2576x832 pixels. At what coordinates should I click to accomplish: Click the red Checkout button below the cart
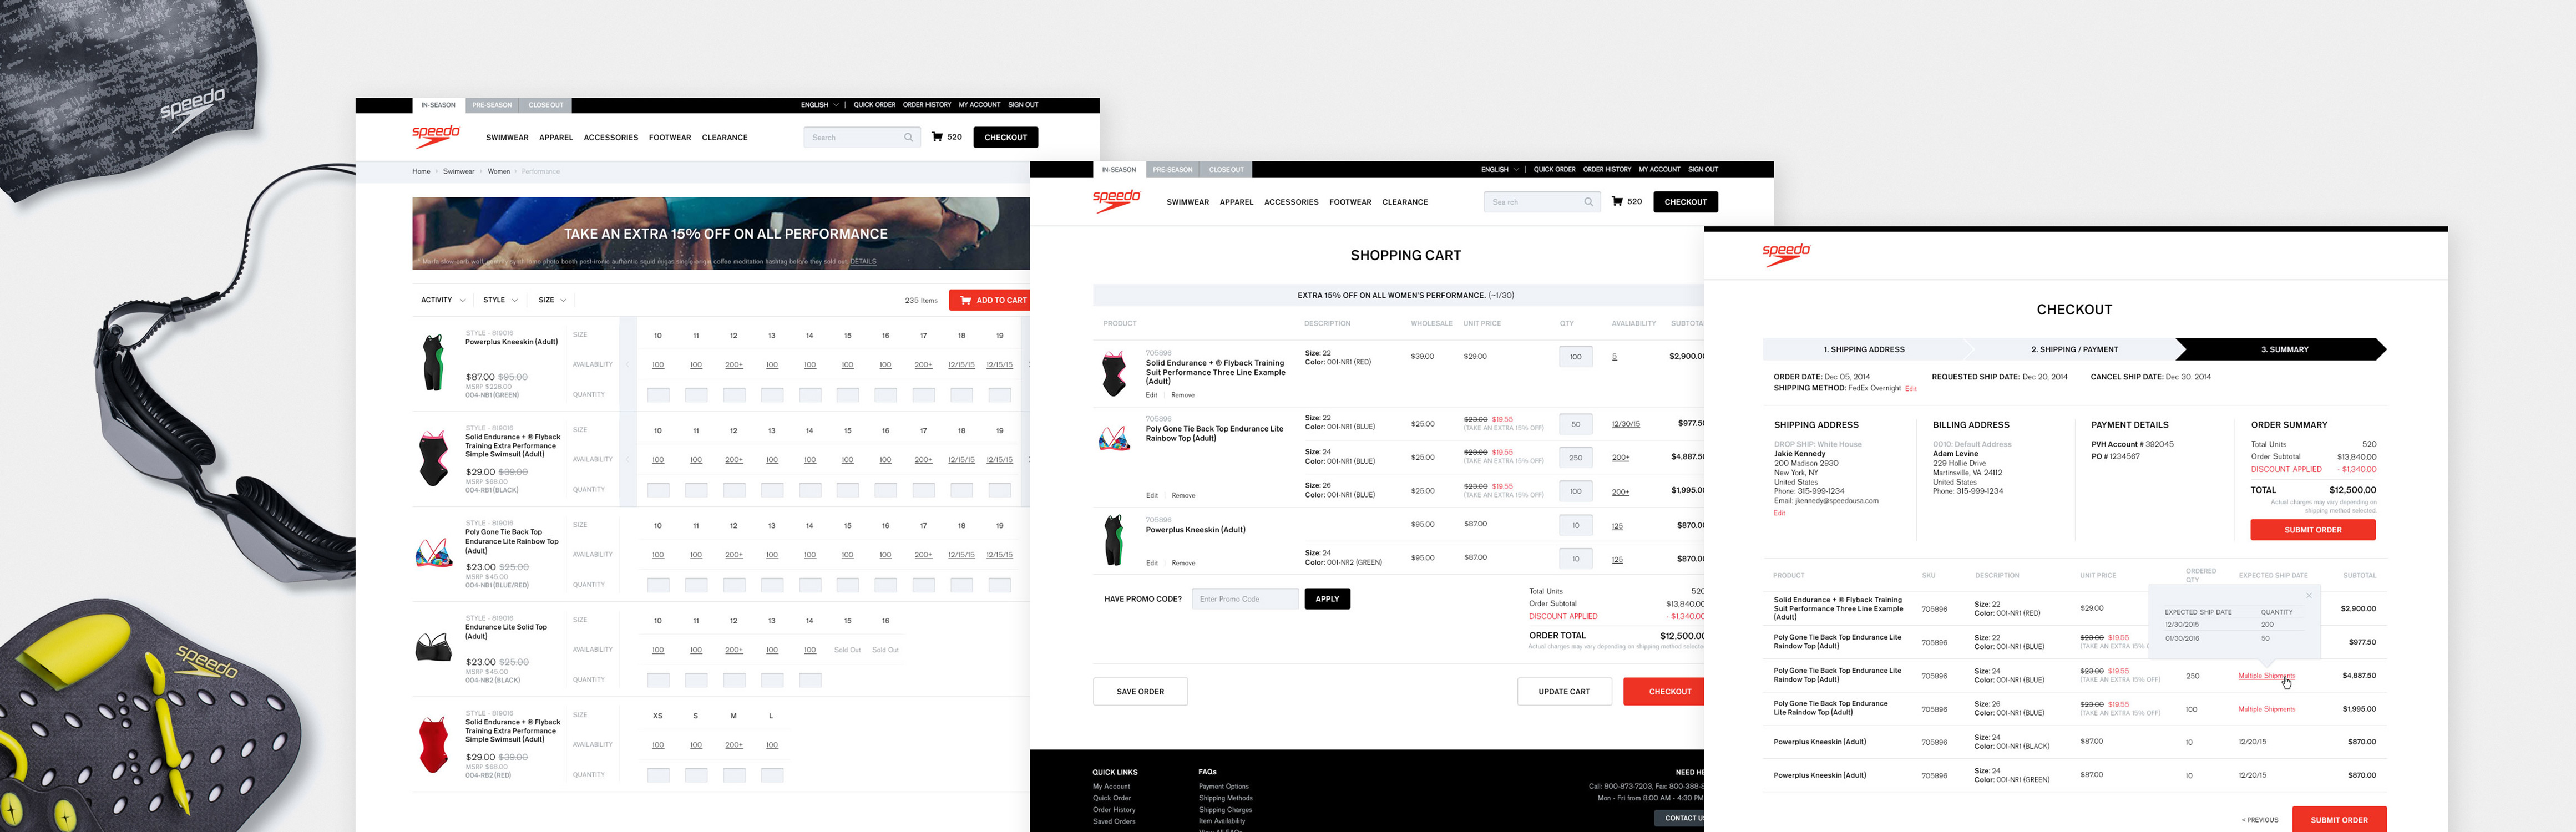pos(1664,692)
